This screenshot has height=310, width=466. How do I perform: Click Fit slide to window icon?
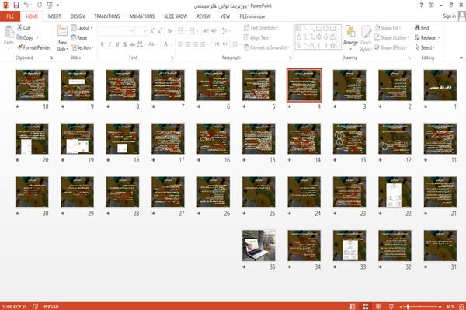pyautogui.click(x=462, y=306)
